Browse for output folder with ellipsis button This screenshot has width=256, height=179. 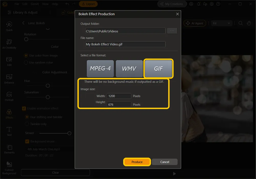click(172, 31)
